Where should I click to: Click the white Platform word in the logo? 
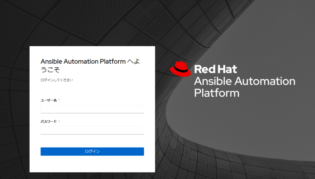click(217, 93)
